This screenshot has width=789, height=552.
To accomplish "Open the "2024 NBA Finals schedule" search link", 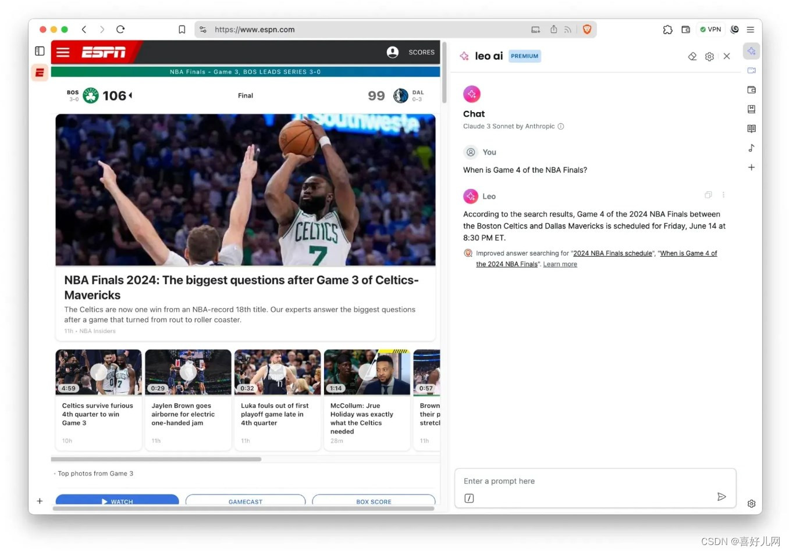I will 613,253.
